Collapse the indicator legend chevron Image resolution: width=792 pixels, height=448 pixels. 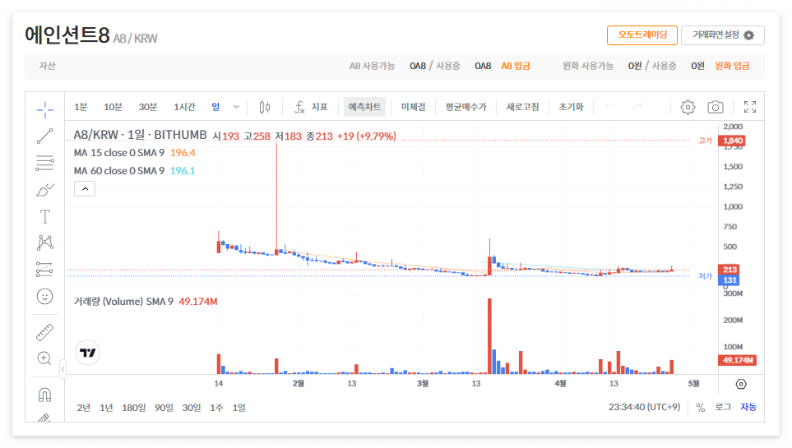85,189
